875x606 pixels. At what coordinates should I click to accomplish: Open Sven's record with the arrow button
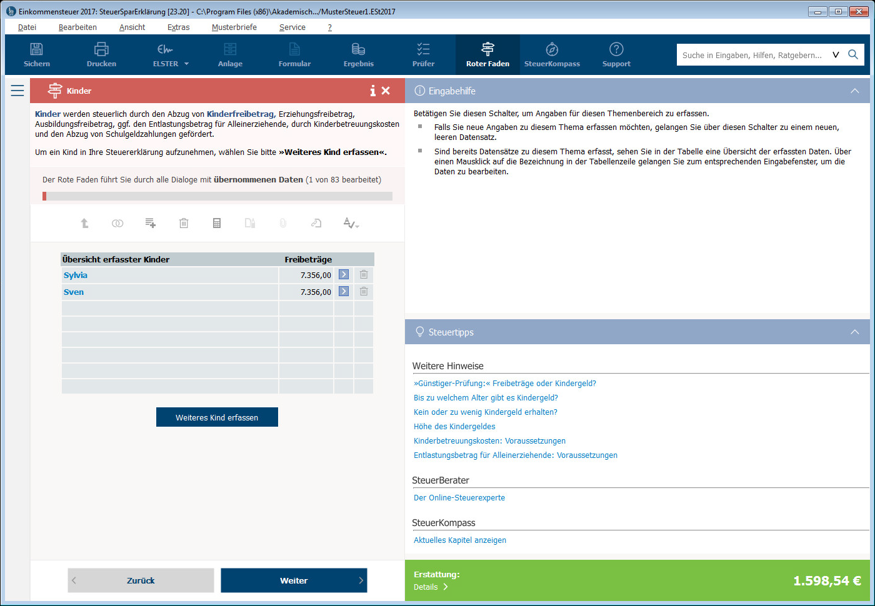tap(344, 292)
